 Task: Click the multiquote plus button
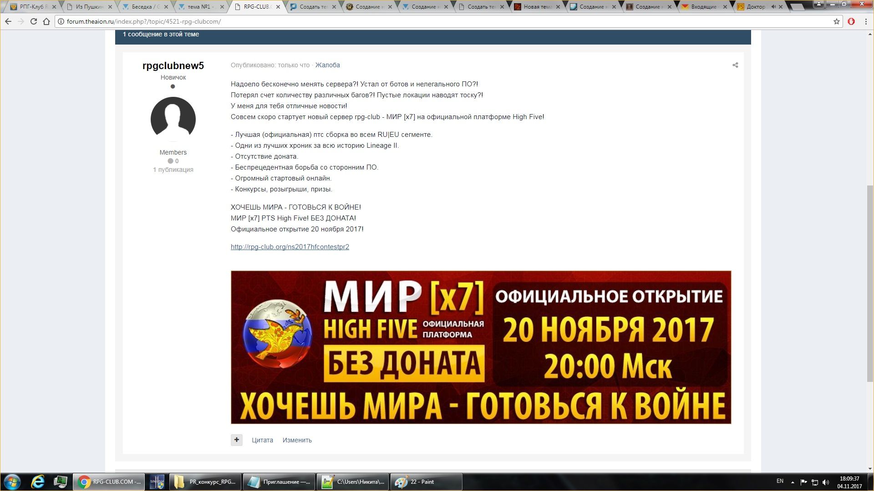(236, 440)
